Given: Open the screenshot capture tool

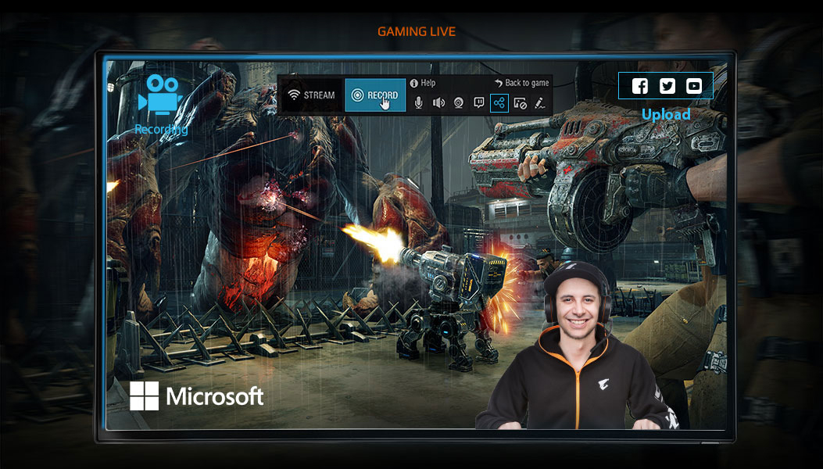Looking at the screenshot, I should point(519,102).
